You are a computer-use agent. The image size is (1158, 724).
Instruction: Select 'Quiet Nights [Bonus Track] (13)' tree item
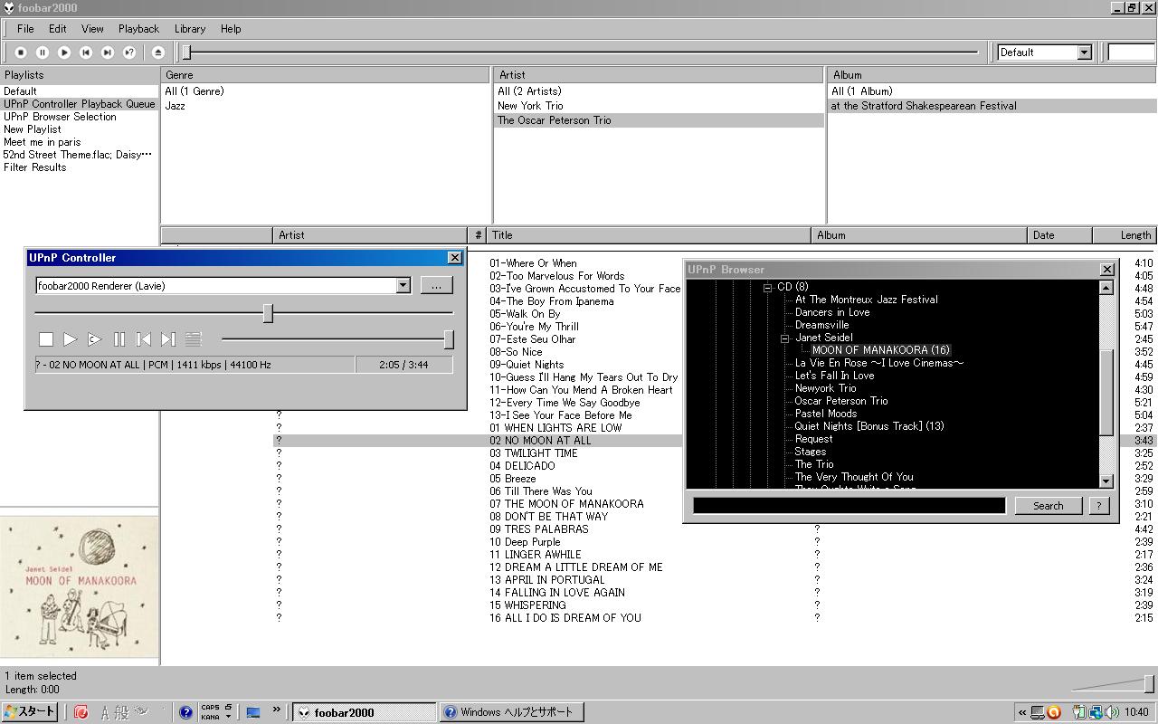coord(868,426)
